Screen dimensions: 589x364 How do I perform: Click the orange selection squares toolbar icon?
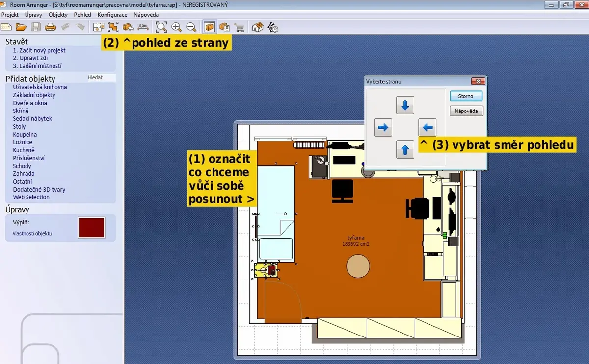tap(113, 27)
